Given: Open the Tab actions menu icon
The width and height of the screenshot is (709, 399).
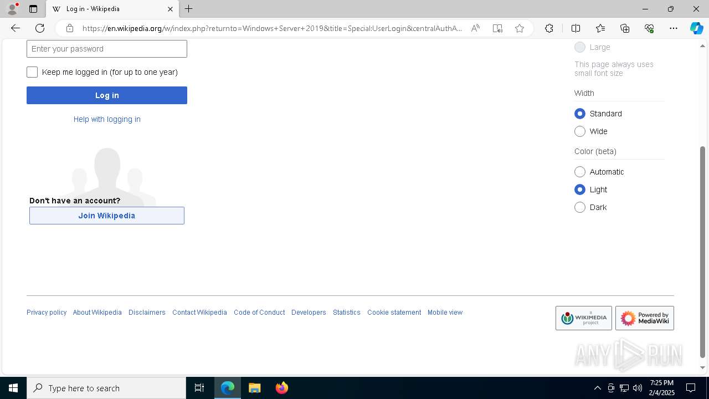Looking at the screenshot, I should pyautogui.click(x=33, y=9).
